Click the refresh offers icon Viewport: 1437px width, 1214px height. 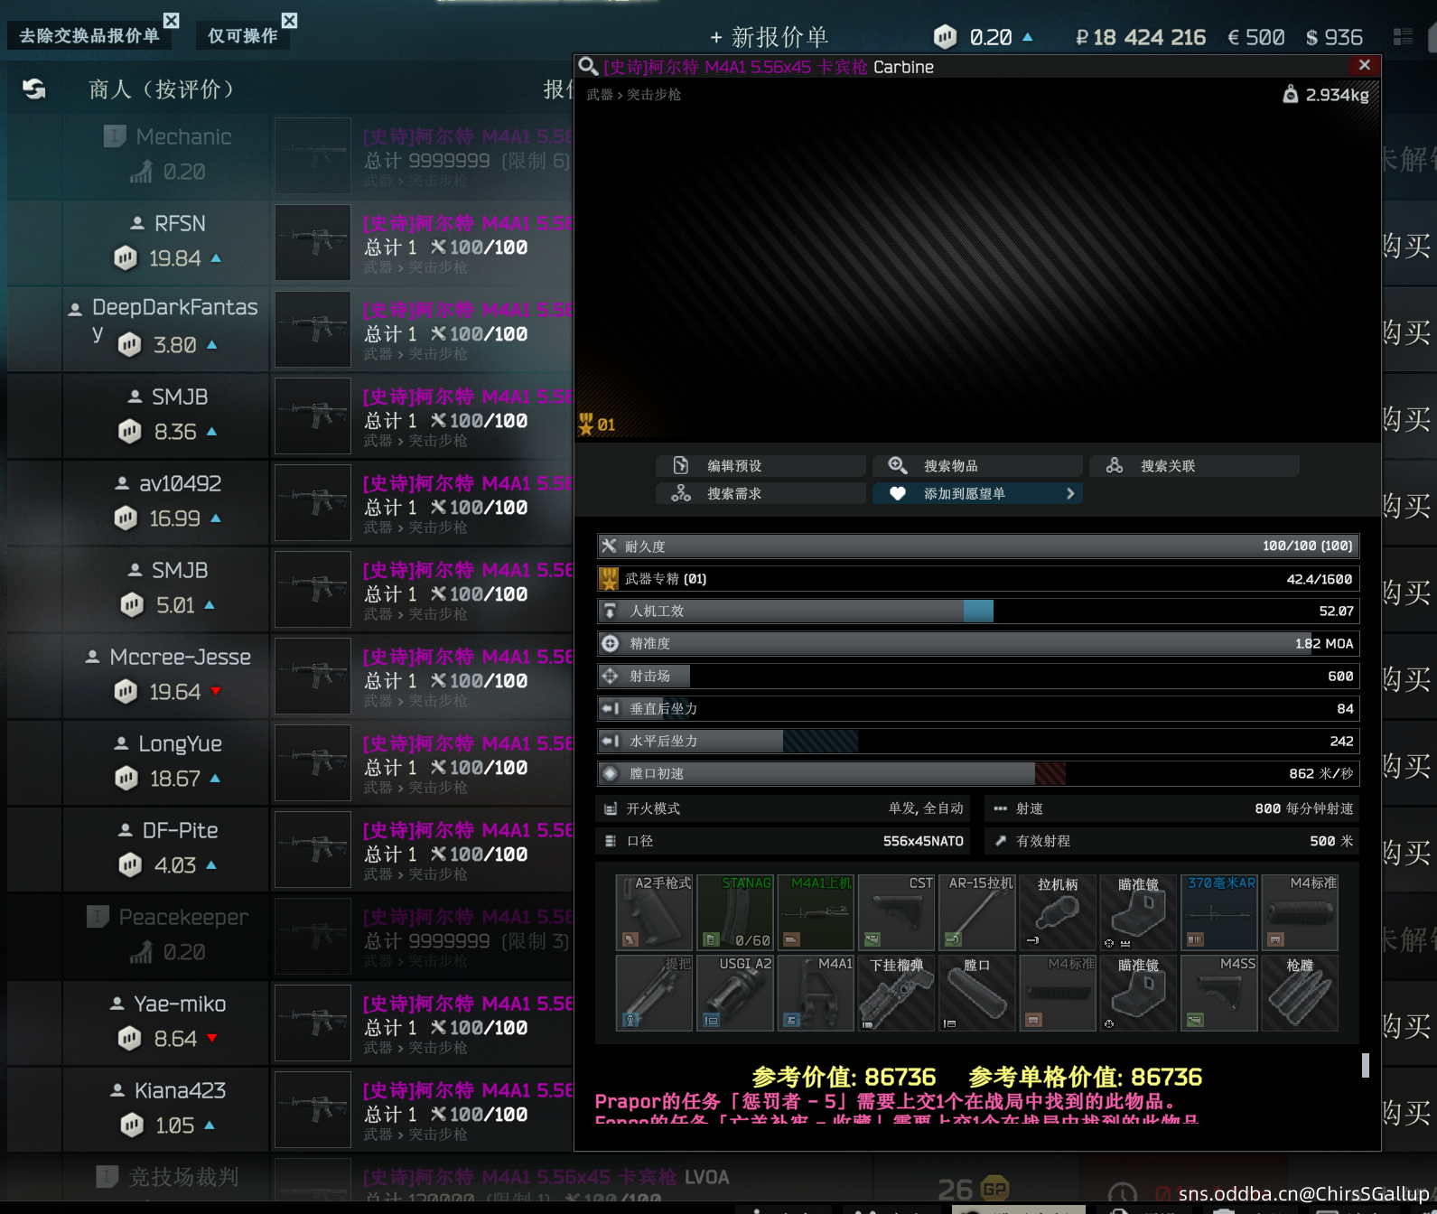[x=34, y=89]
